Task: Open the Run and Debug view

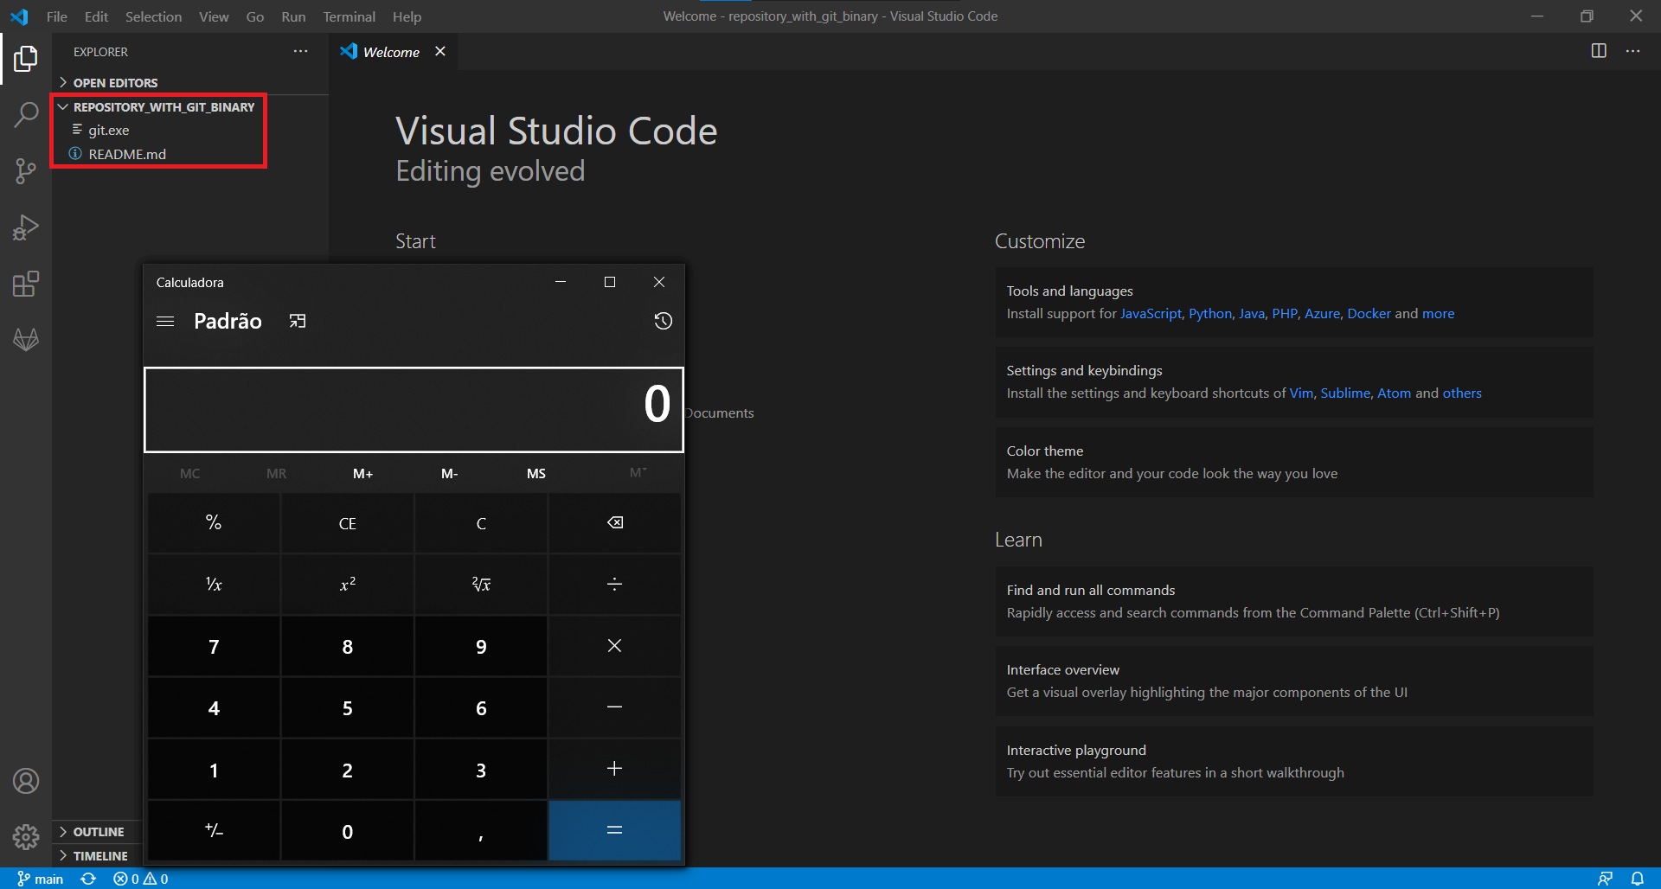Action: 26,227
